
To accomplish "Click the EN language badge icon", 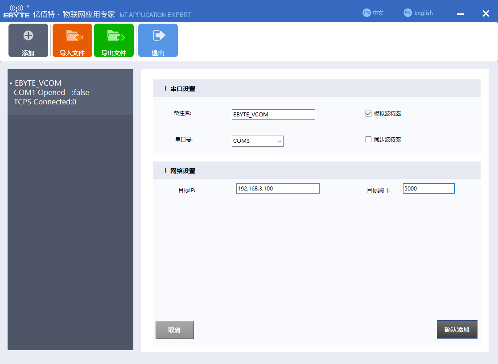I will coord(407,13).
